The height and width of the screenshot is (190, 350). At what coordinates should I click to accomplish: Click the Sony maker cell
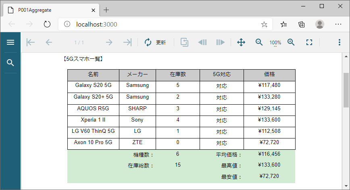pos(137,121)
